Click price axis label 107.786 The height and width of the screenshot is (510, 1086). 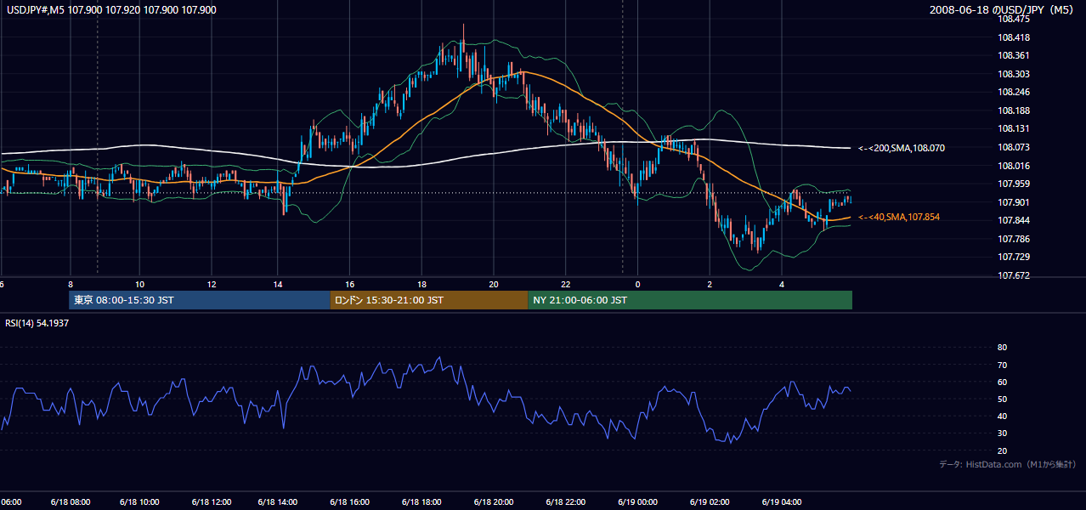[x=1014, y=239]
